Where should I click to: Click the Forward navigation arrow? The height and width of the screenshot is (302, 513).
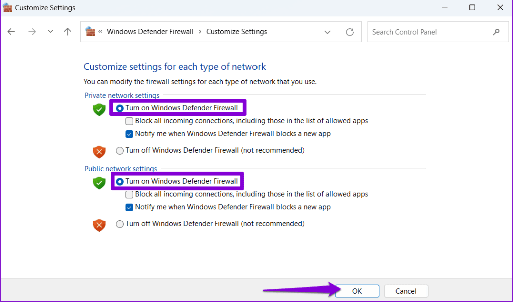pyautogui.click(x=32, y=32)
